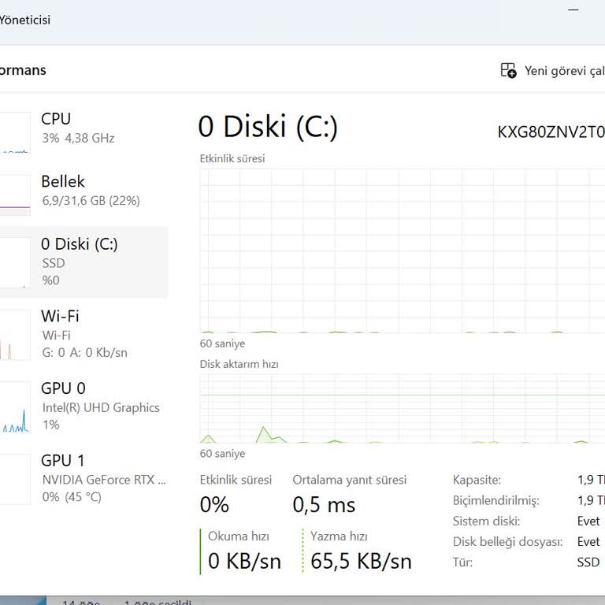The image size is (605, 605).
Task: Click the '0 Diski (C:)' heading
Action: [x=268, y=127]
